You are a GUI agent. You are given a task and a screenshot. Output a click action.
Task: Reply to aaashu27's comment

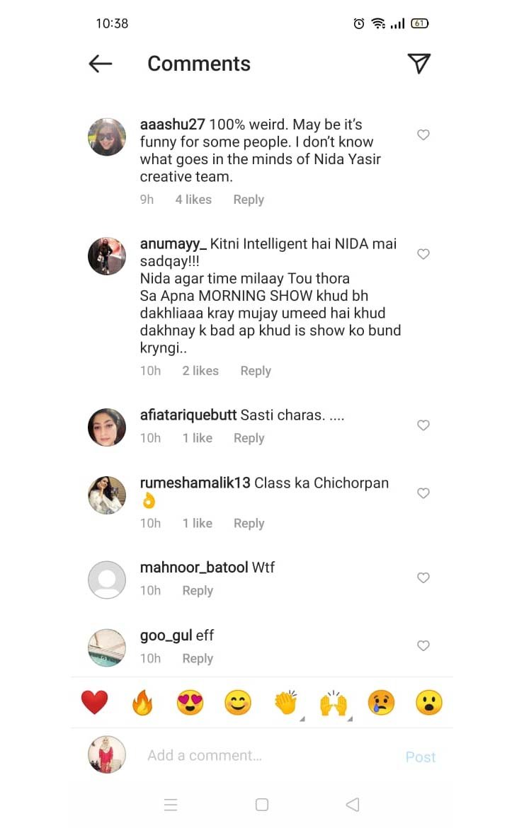(249, 200)
